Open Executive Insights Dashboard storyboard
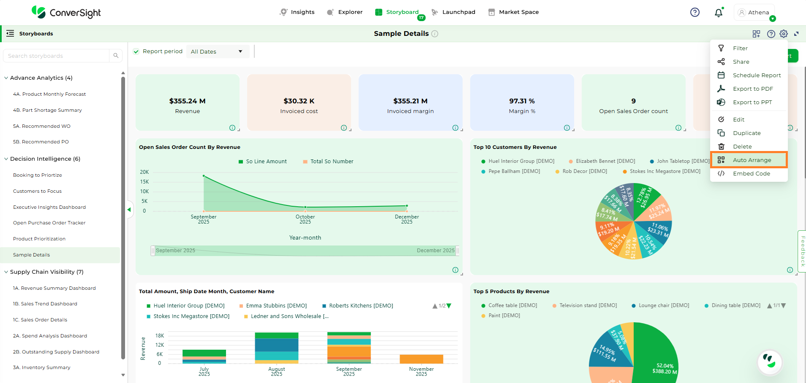The width and height of the screenshot is (806, 383). (49, 207)
